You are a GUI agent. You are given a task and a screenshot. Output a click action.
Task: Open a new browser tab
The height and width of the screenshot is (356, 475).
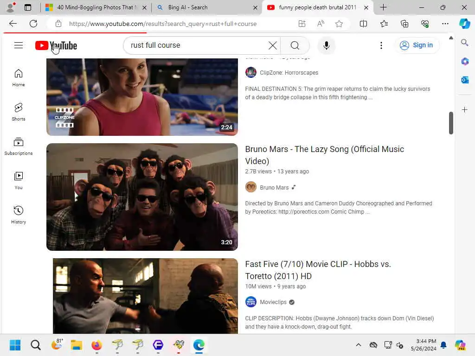(x=383, y=7)
